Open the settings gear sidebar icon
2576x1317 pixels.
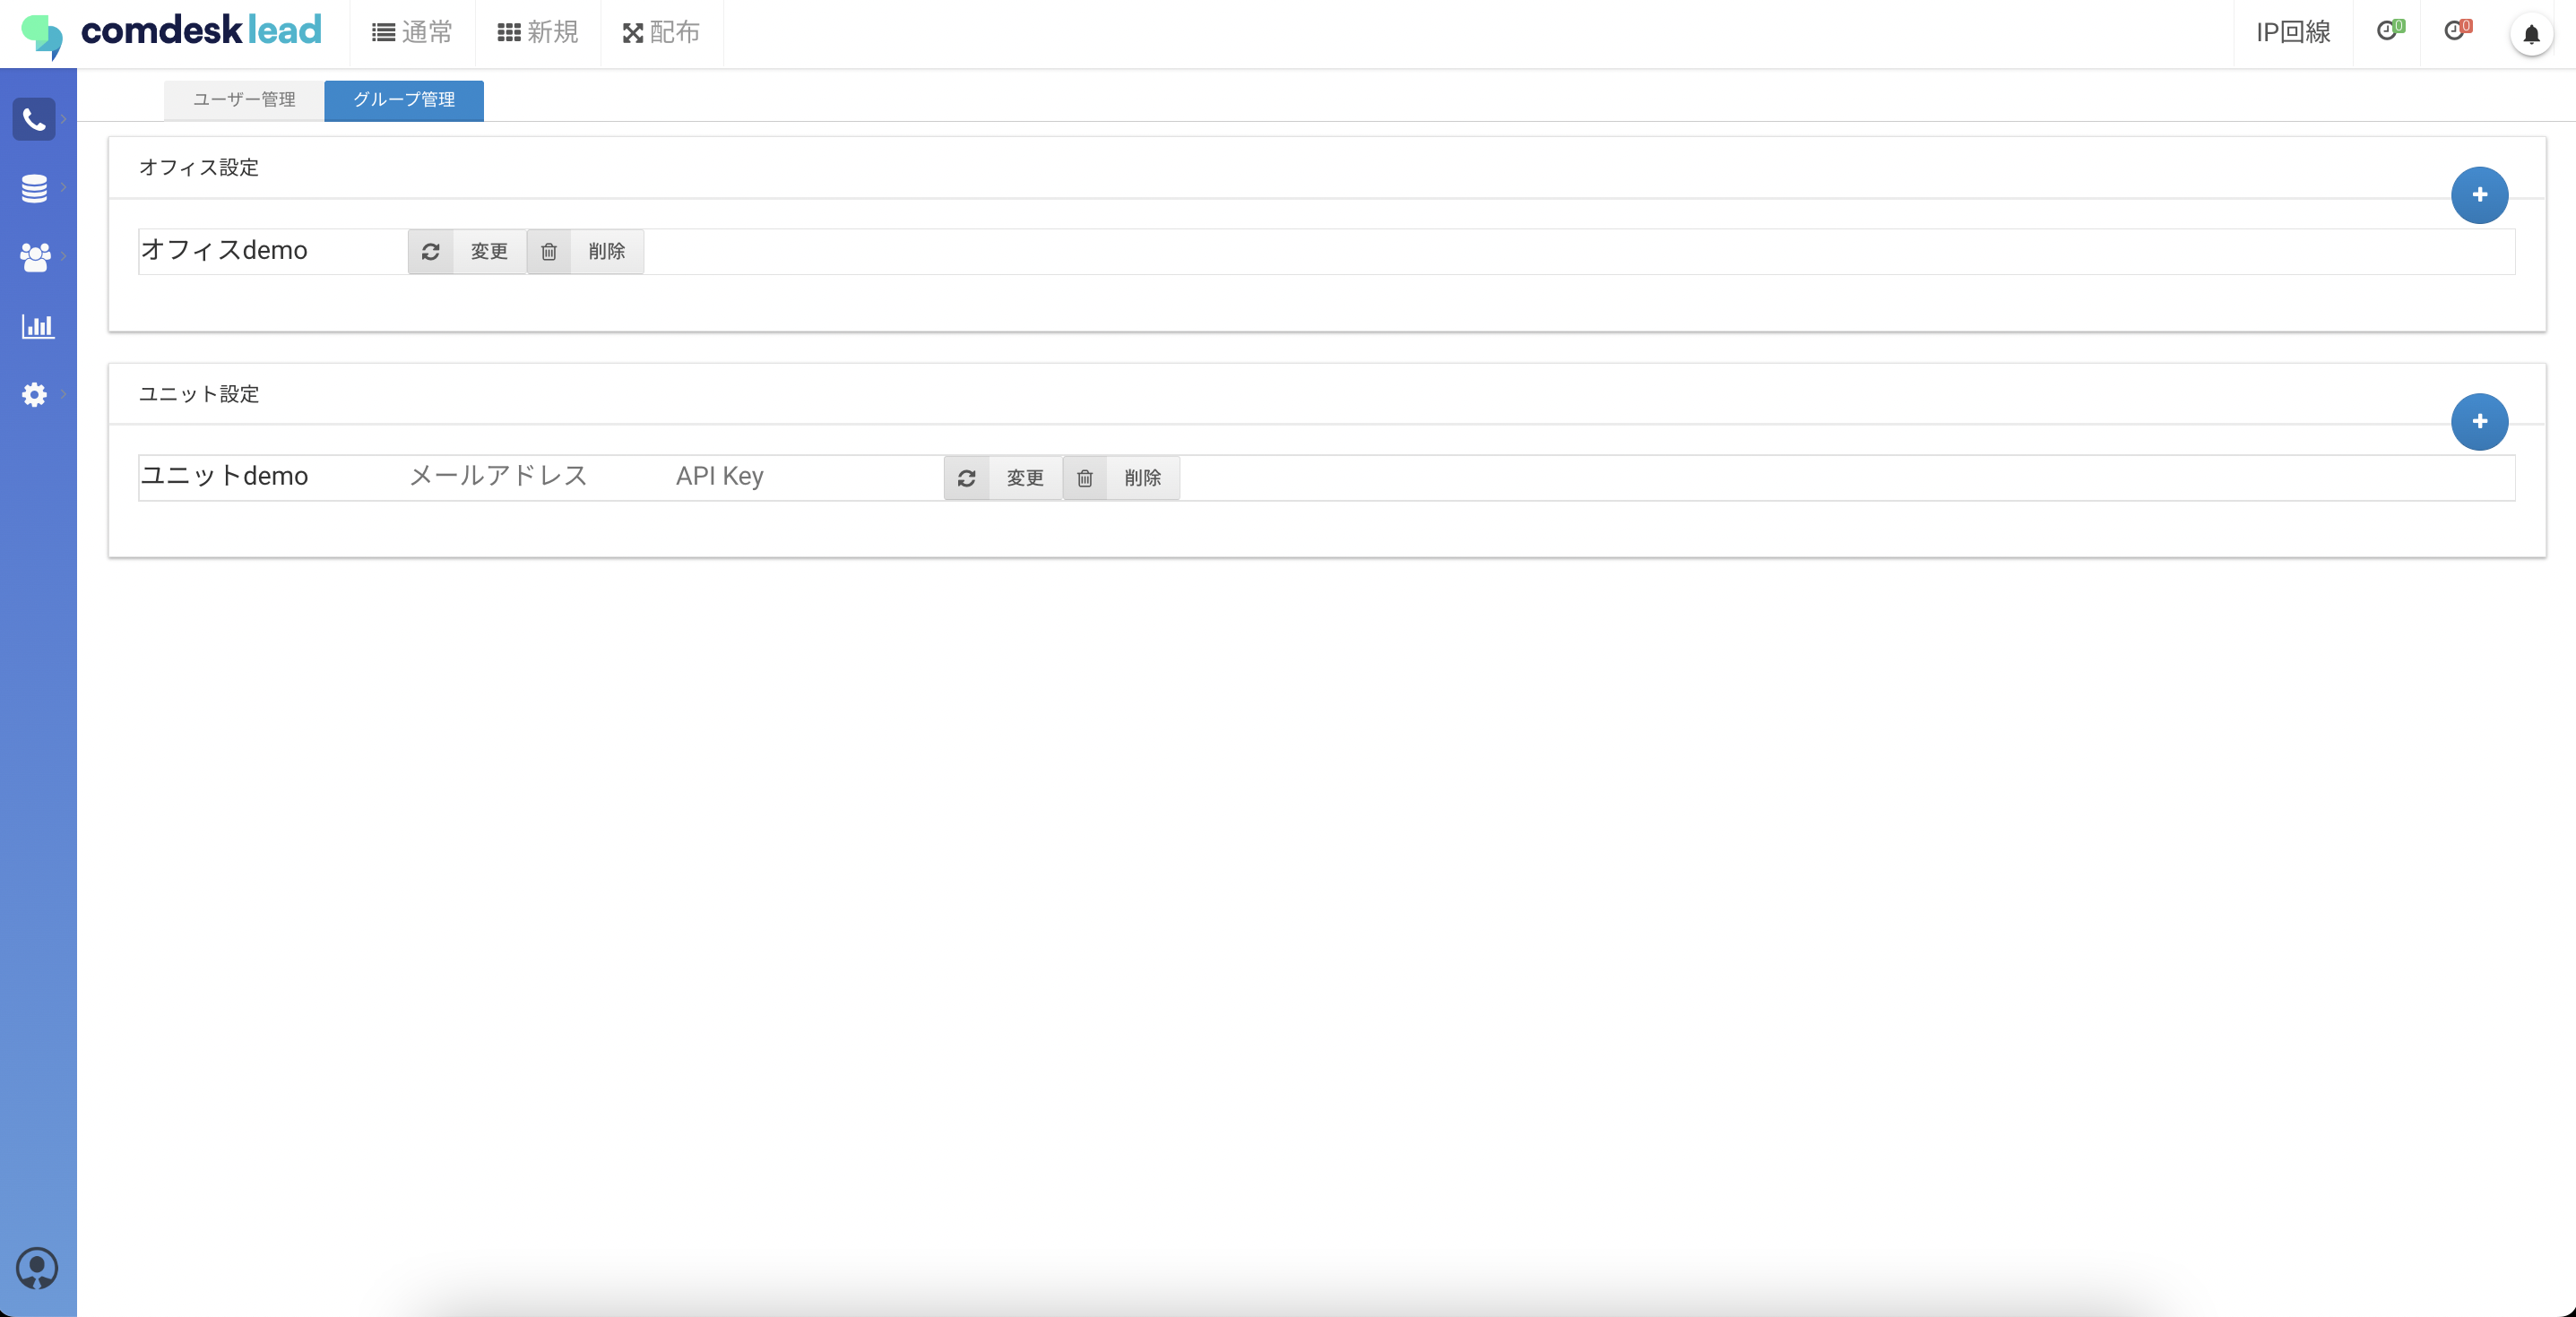point(34,395)
